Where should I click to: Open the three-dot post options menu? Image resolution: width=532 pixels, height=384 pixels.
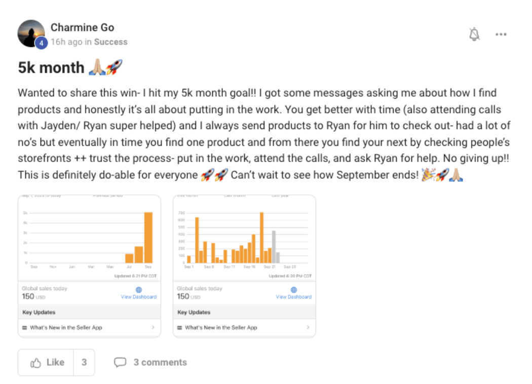pos(501,34)
